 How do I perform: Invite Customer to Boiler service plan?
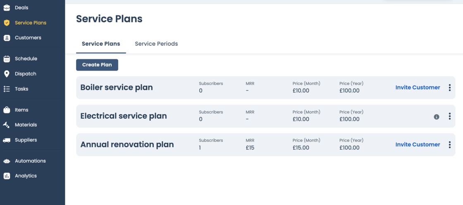click(x=418, y=87)
